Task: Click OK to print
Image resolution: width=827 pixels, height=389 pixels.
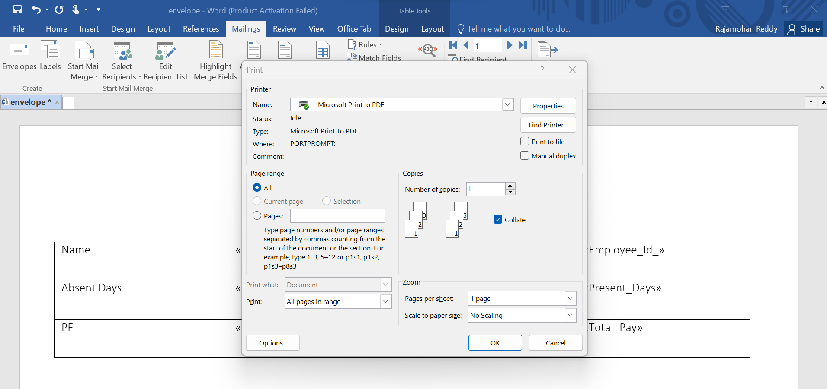Action: [495, 343]
